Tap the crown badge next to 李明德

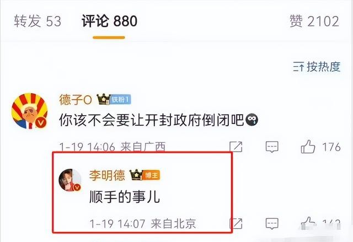pos(136,175)
